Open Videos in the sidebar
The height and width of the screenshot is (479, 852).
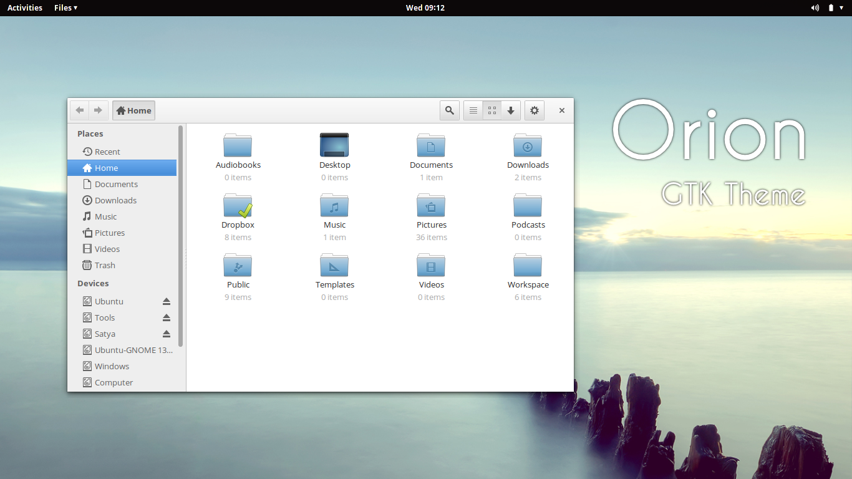click(122, 249)
